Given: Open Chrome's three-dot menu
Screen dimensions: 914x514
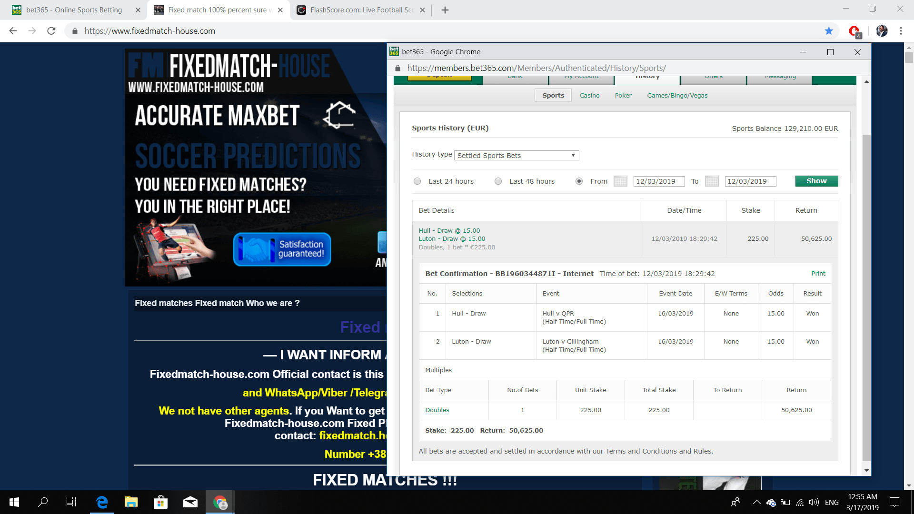Looking at the screenshot, I should tap(901, 31).
